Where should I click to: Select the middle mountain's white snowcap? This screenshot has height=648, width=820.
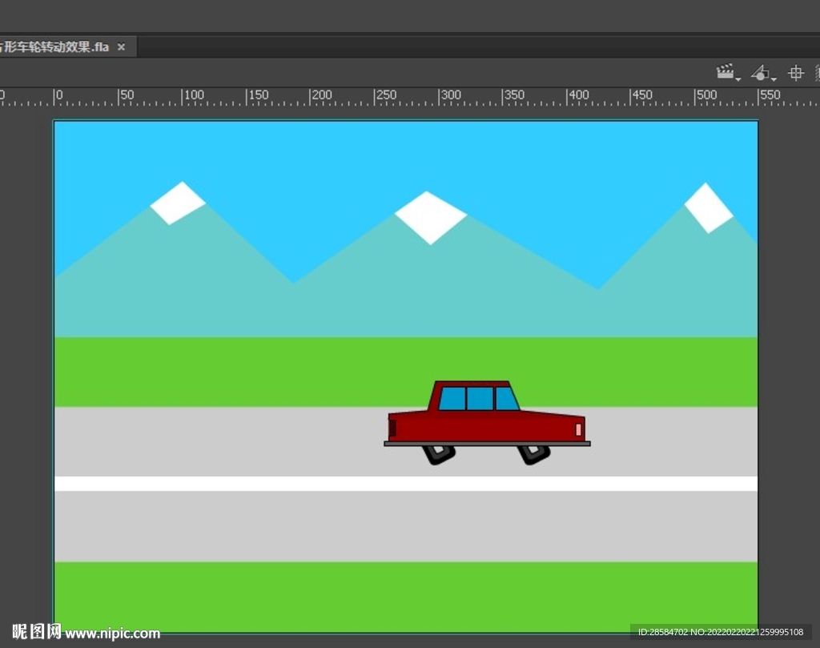tap(430, 218)
